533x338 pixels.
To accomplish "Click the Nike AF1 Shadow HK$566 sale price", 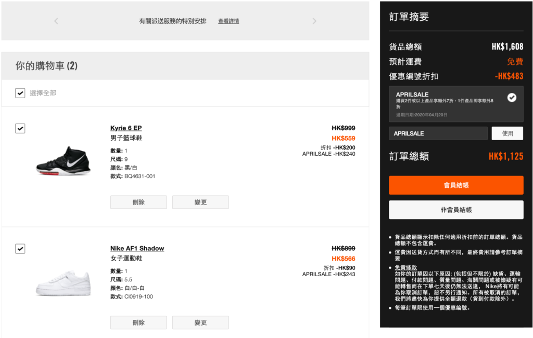I will pyautogui.click(x=344, y=259).
